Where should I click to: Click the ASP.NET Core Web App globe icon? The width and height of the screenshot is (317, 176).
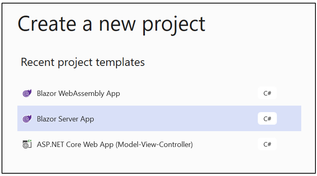pos(27,144)
